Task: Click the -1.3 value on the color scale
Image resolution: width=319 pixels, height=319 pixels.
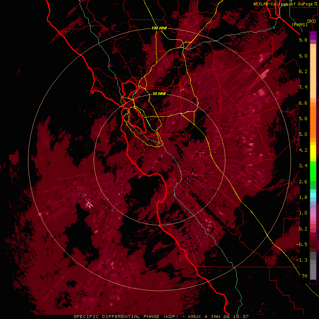Action: point(302,260)
